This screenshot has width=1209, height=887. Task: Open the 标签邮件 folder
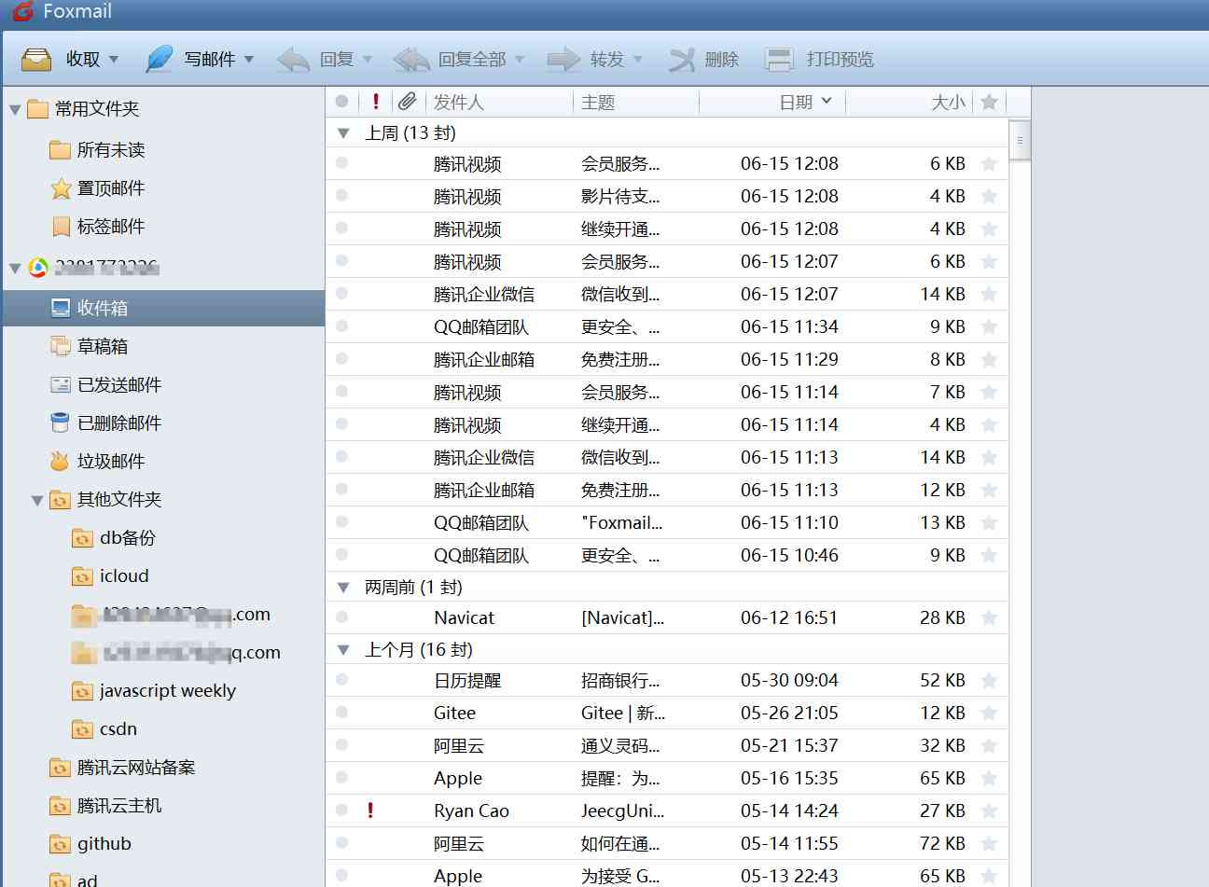tap(97, 227)
